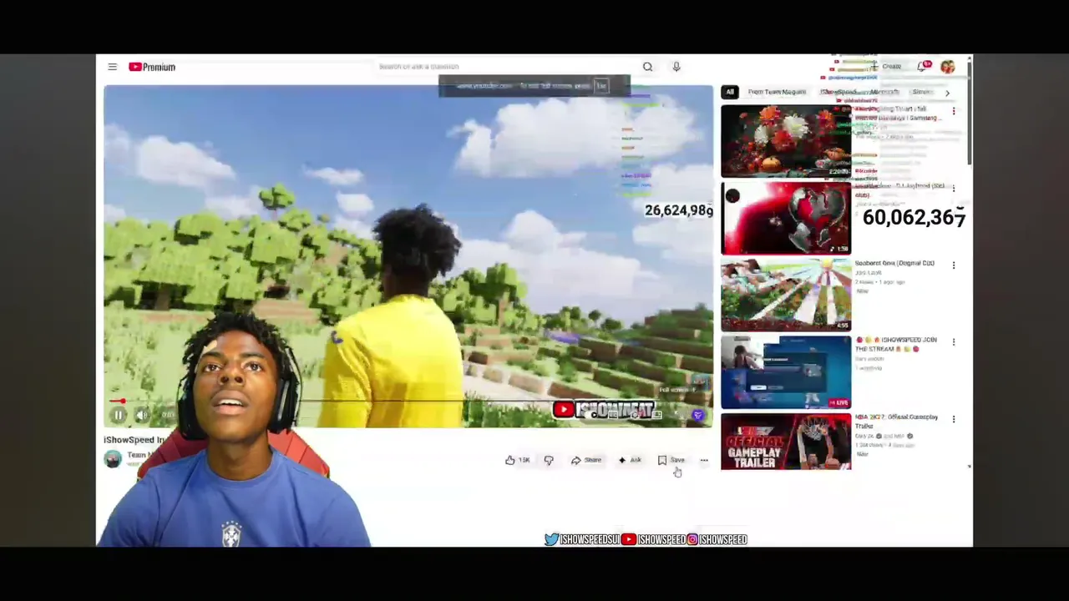This screenshot has width=1069, height=601.
Task: Select the All filter chip
Action: pyautogui.click(x=730, y=92)
